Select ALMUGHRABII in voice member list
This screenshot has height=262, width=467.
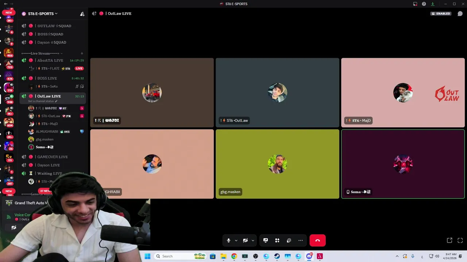[x=57, y=132]
